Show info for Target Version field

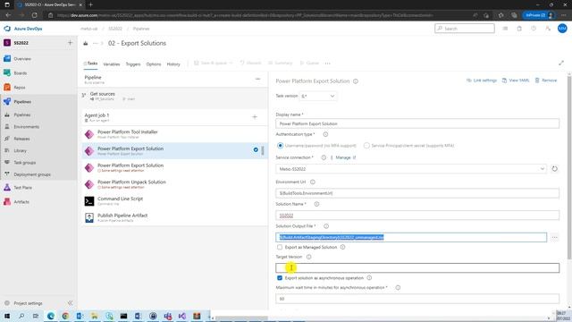coord(308,257)
